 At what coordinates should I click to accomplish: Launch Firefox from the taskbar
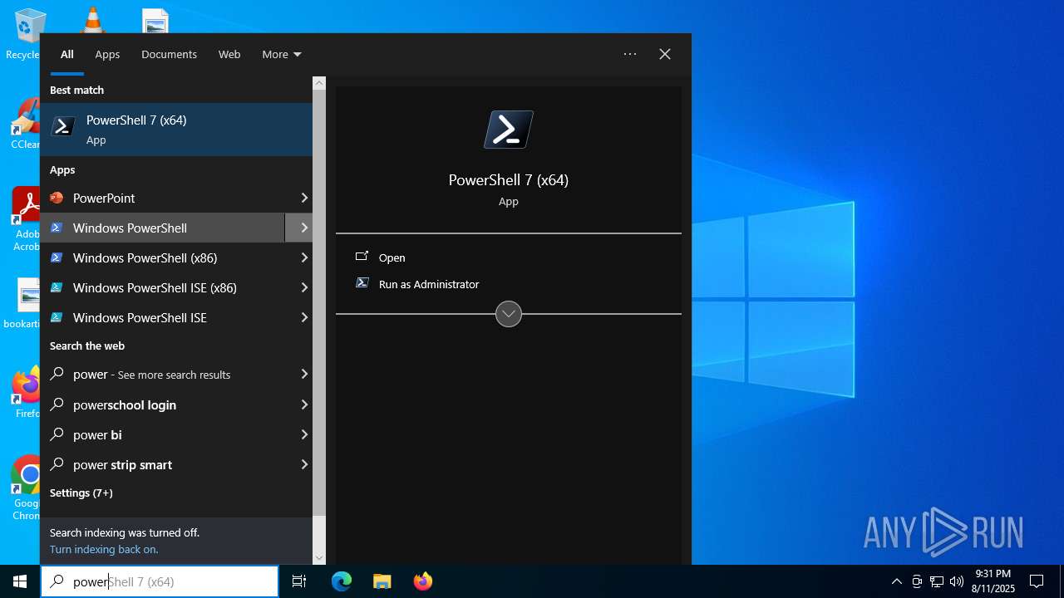[x=423, y=581]
